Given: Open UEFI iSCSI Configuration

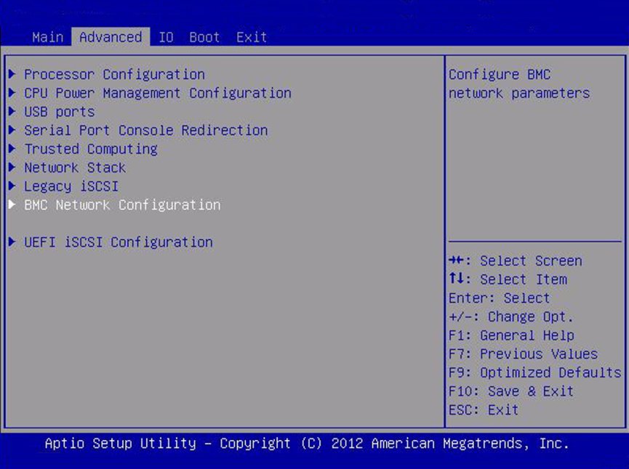Looking at the screenshot, I should pos(119,242).
